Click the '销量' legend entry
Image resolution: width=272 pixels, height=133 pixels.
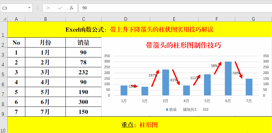tap(171, 109)
